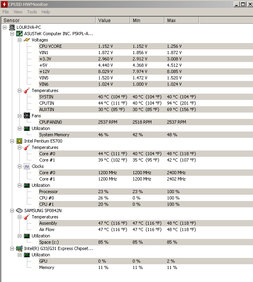The image size is (253, 282).
Task: Collapse the chipset Utilization group
Action: (x=20, y=255)
